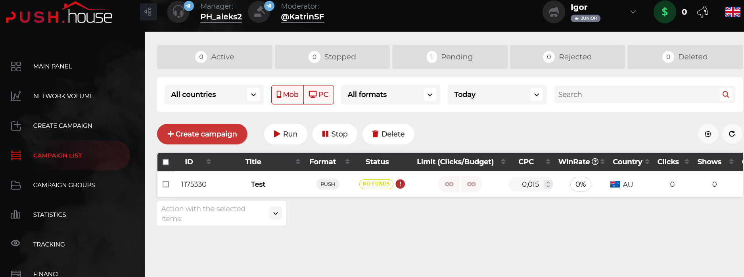Click the WinRate help question mark
Image resolution: width=744 pixels, height=277 pixels.
coord(595,162)
